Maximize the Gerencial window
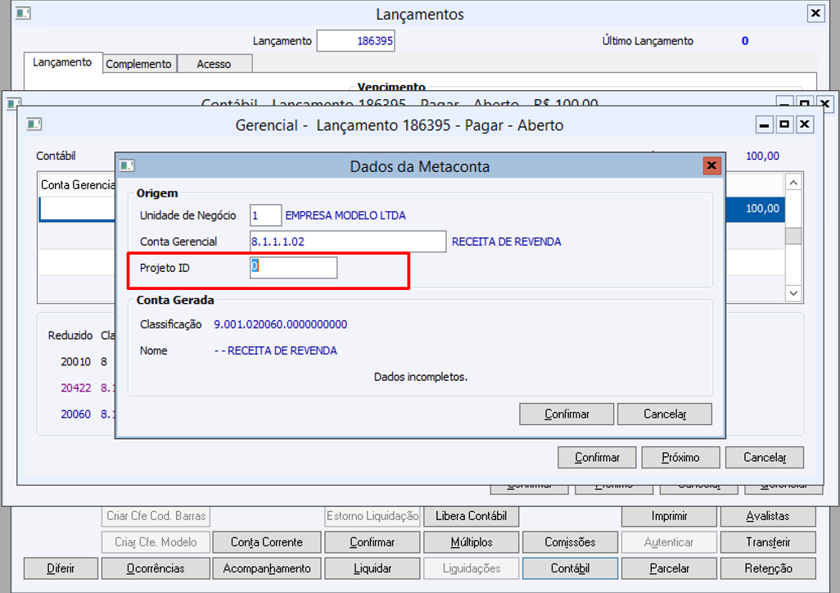The height and width of the screenshot is (593, 840). [x=784, y=124]
